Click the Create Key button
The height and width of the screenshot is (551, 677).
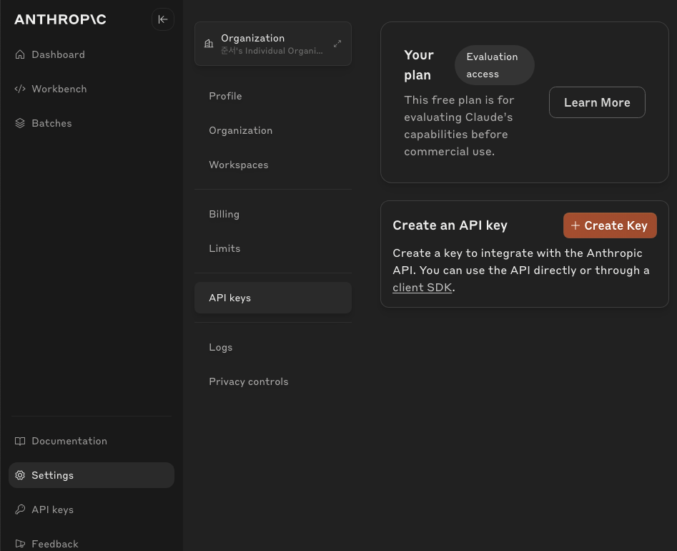coord(610,225)
